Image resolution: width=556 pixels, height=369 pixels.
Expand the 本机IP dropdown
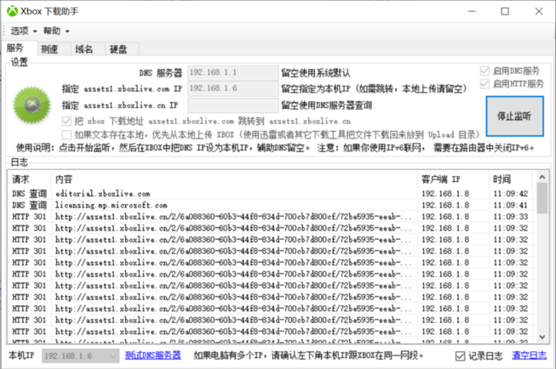pos(111,355)
